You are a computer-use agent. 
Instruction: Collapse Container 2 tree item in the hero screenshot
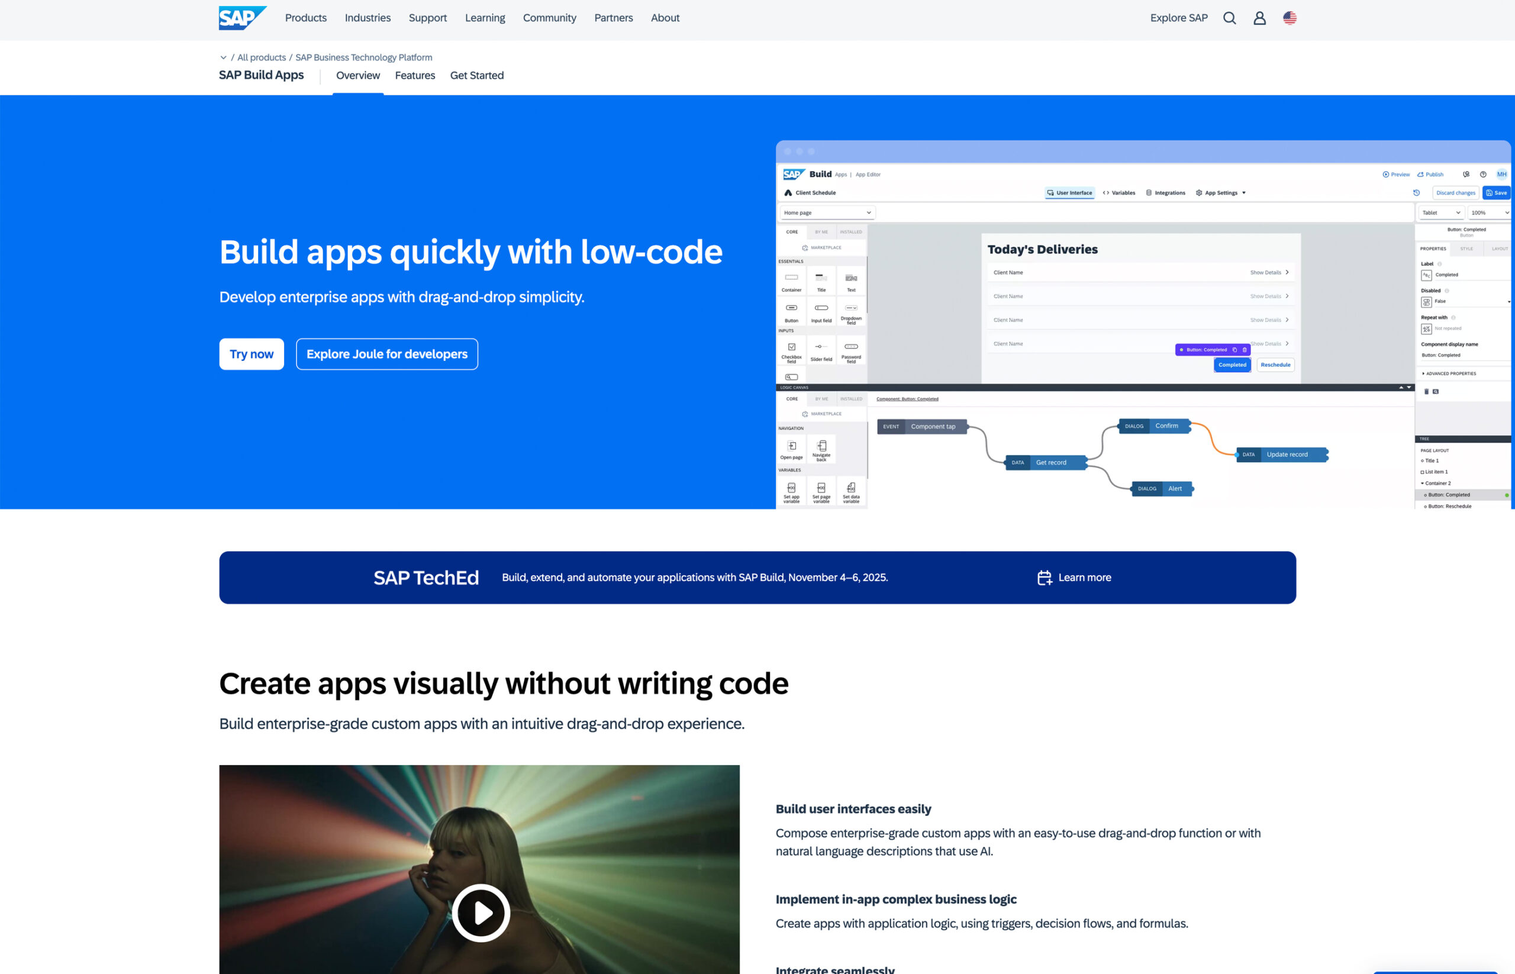click(1423, 483)
